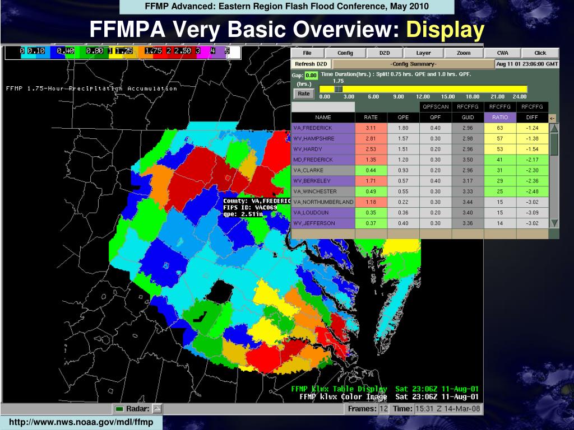Viewport: 574px width, 430px height.
Task: Open the CWA menu
Action: pyautogui.click(x=502, y=53)
